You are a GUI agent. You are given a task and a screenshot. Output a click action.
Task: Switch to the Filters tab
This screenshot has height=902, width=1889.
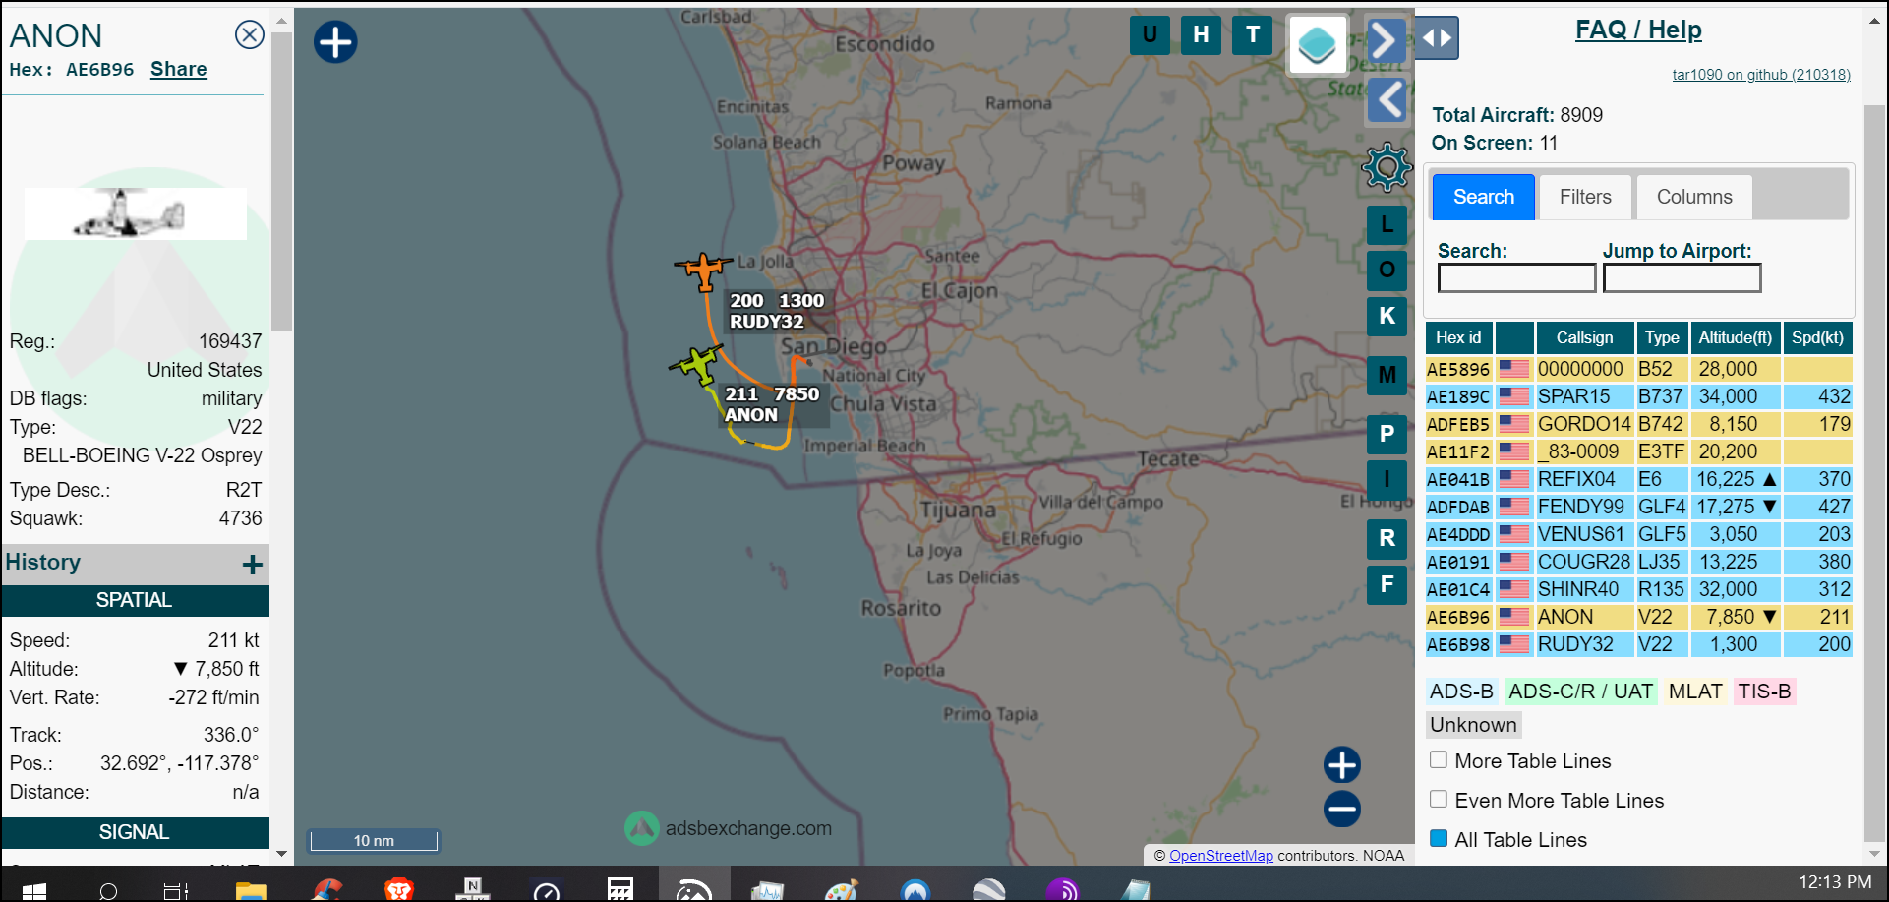(1585, 197)
